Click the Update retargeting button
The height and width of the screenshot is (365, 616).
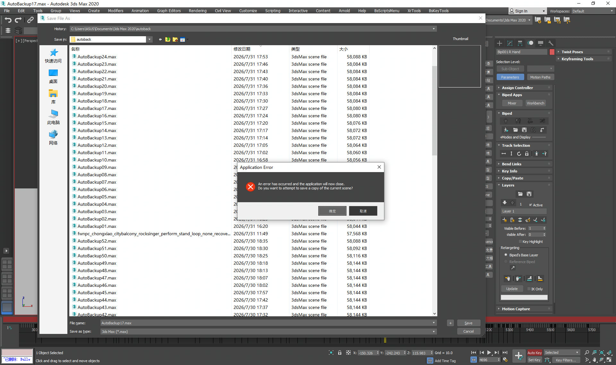tap(512, 289)
